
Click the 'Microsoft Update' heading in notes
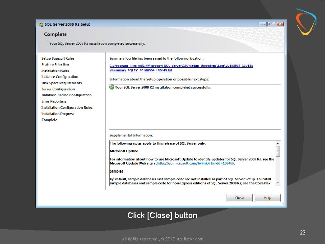click(124, 151)
